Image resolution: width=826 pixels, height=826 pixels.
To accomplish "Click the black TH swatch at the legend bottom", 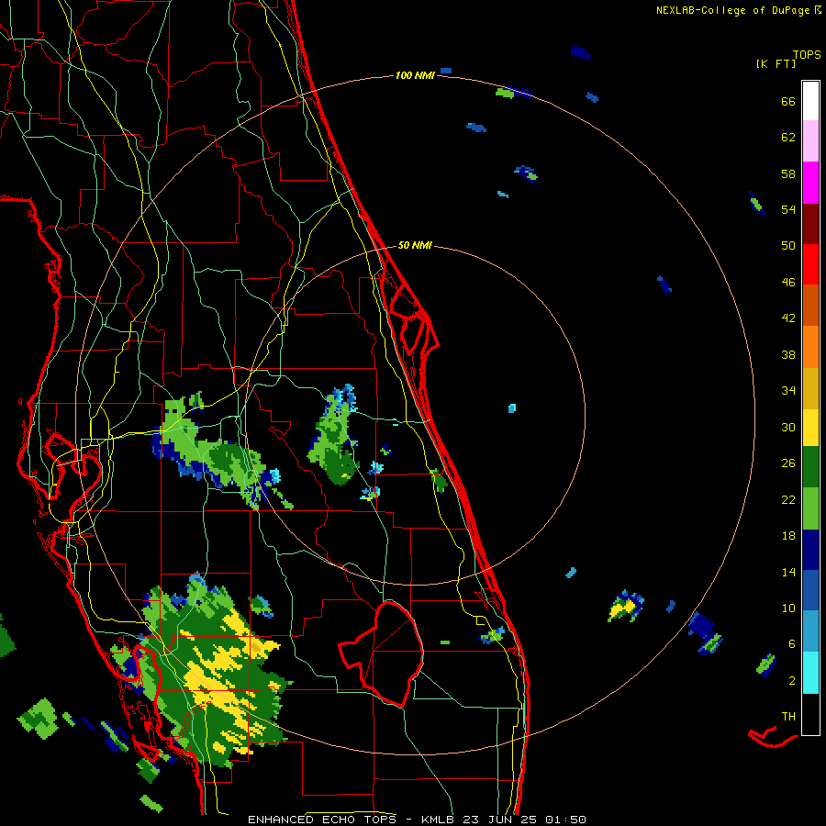I will [810, 714].
